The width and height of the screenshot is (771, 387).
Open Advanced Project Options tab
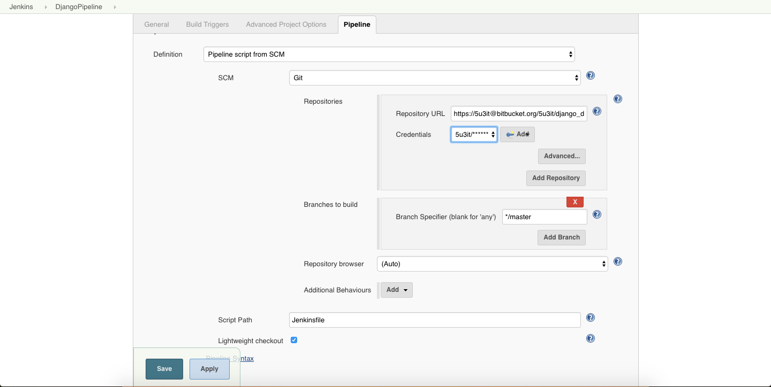coord(286,25)
